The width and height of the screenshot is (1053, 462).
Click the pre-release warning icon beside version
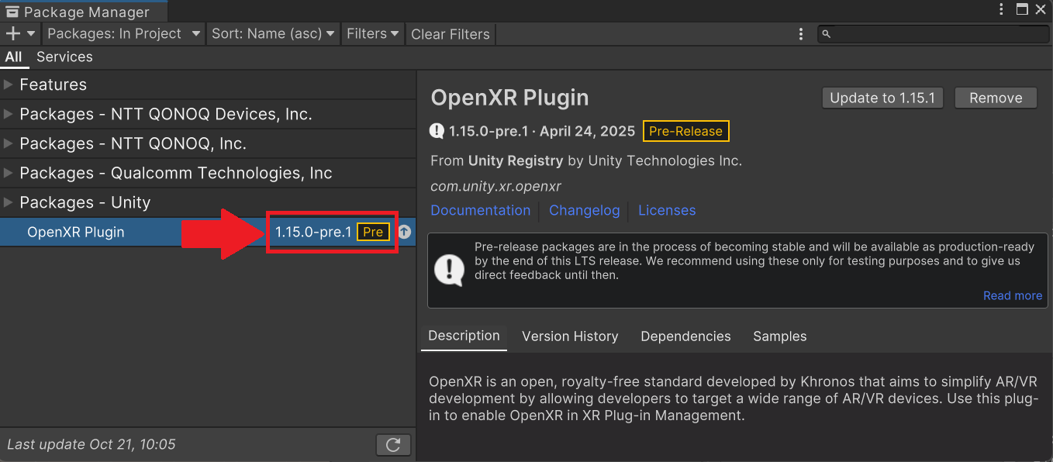pos(437,131)
